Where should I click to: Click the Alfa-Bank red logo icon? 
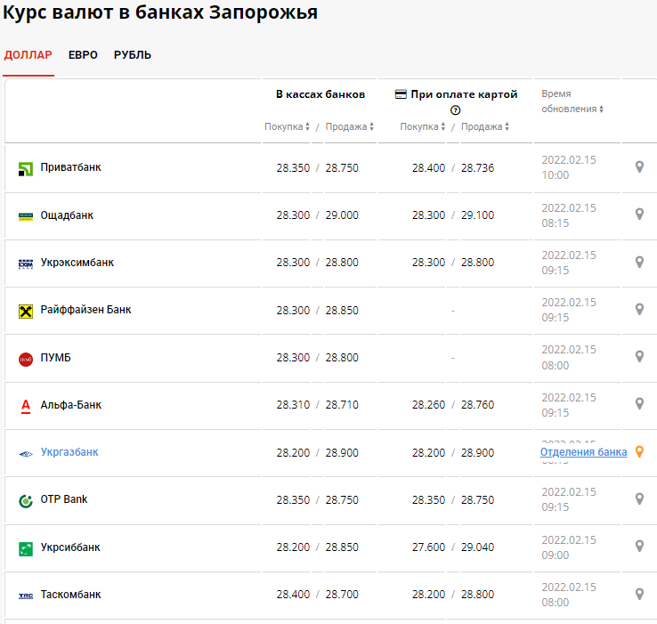click(26, 406)
